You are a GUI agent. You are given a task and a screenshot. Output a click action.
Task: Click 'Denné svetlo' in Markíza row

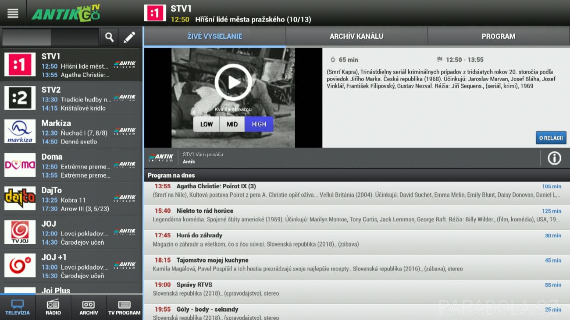click(79, 141)
